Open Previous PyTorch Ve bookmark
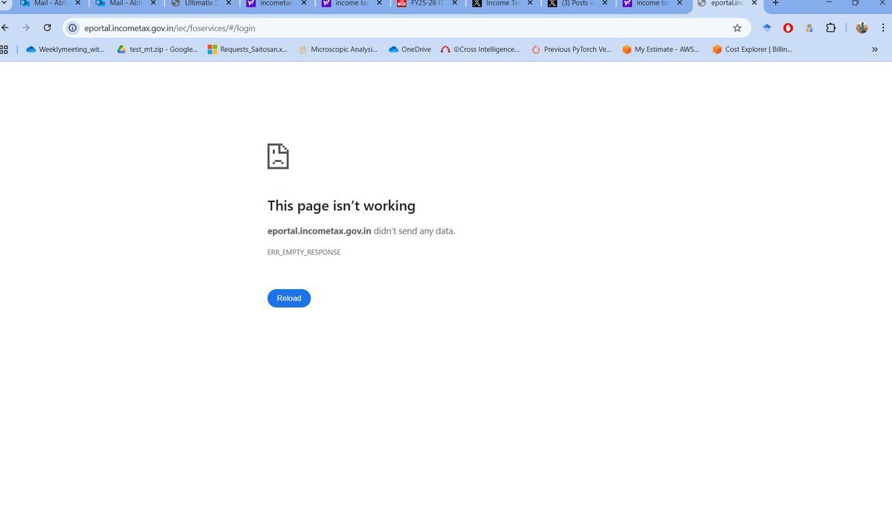Screen dimensions: 892x510 (x=572, y=50)
